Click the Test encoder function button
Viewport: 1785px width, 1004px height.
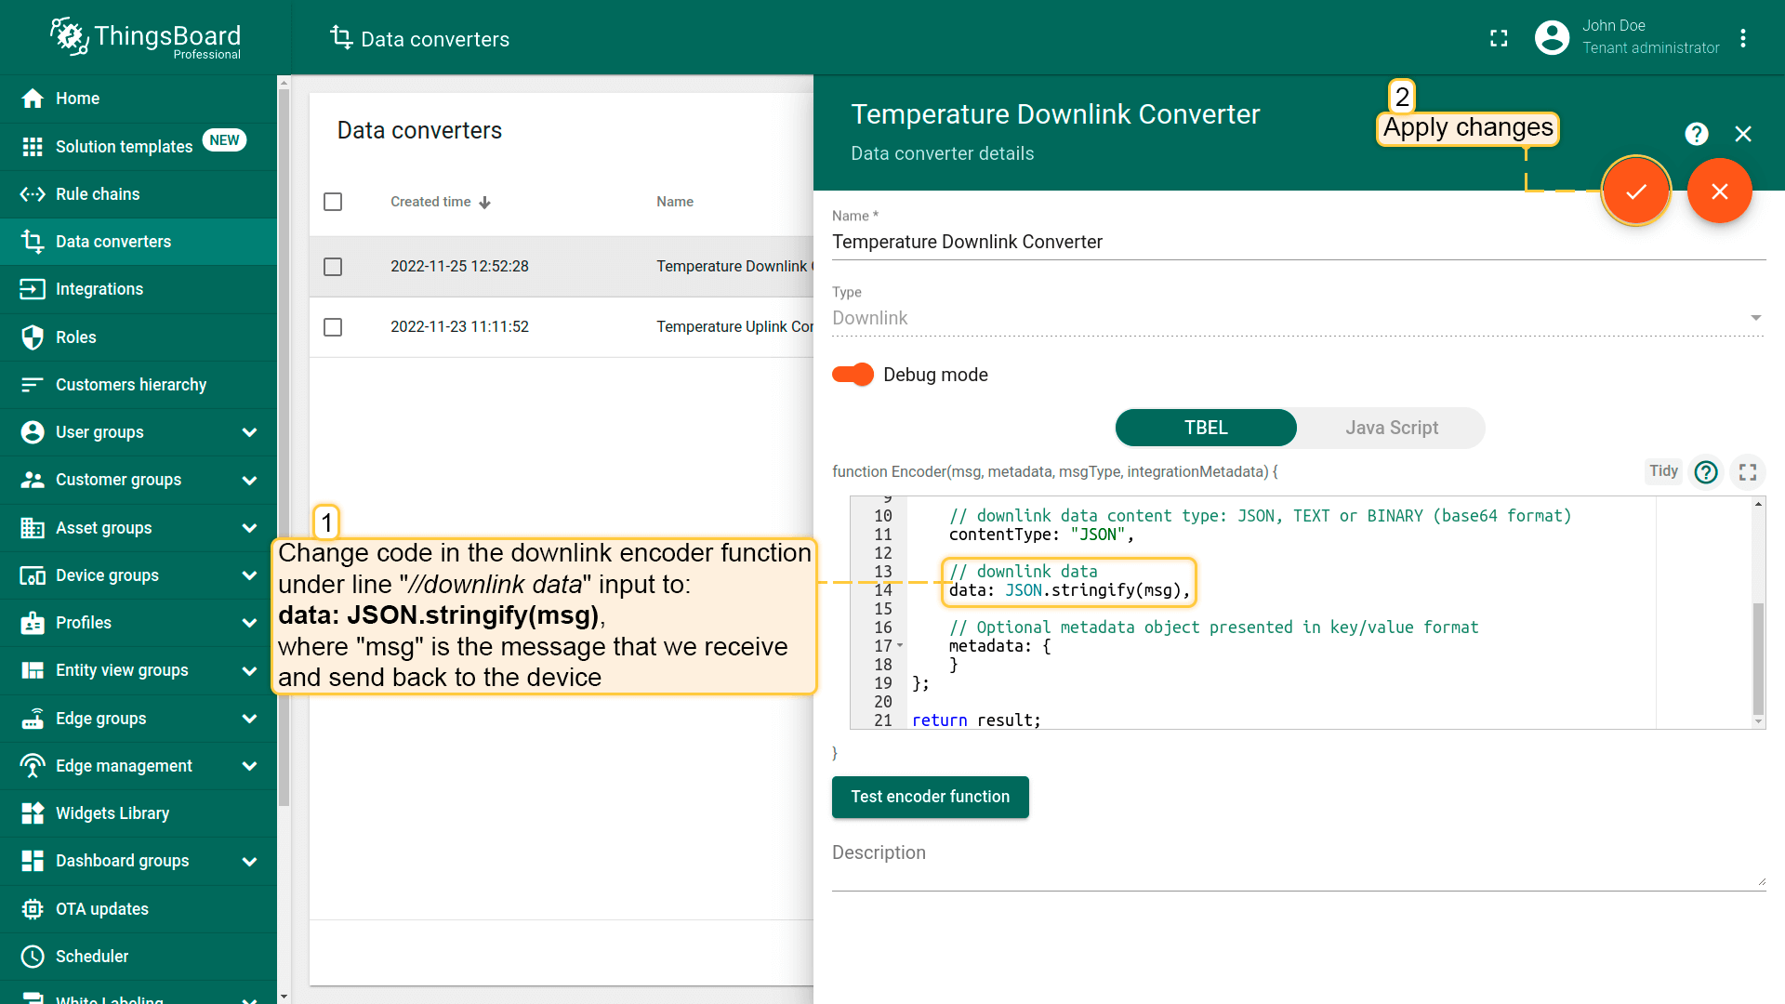pos(930,797)
